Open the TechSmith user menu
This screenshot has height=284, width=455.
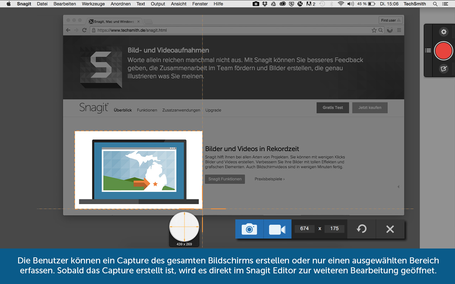click(415, 4)
